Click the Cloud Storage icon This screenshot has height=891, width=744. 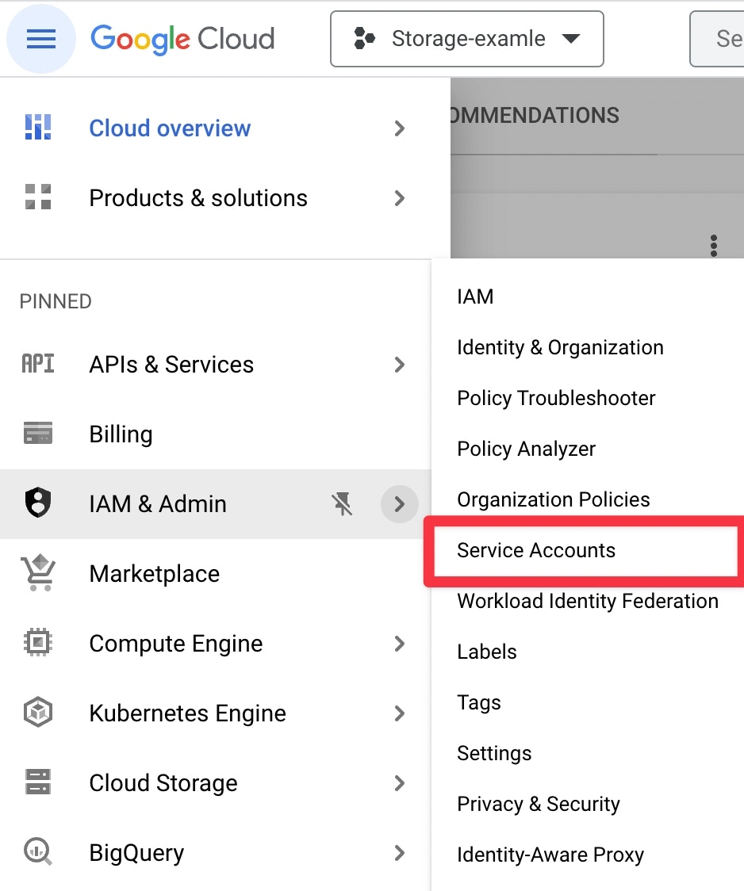pos(38,782)
